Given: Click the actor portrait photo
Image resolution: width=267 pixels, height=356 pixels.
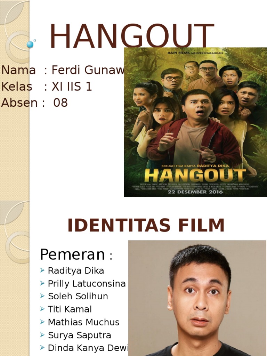Looking at the screenshot, I should coord(197,298).
